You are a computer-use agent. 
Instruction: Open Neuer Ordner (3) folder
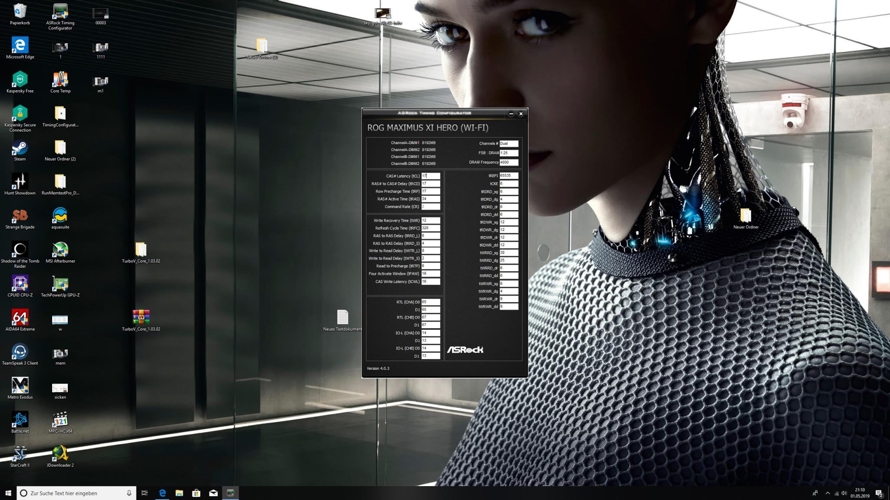coord(262,49)
